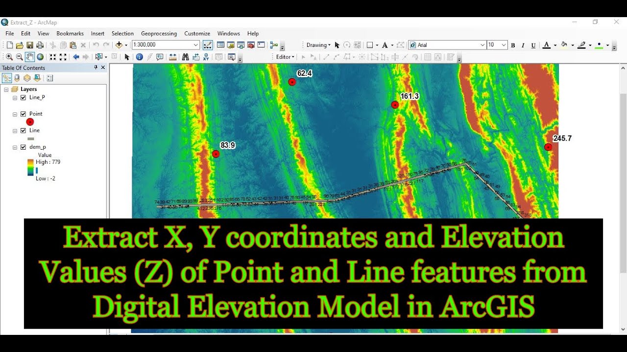The width and height of the screenshot is (627, 352).
Task: Select the Zoom In tool
Action: tap(9, 57)
